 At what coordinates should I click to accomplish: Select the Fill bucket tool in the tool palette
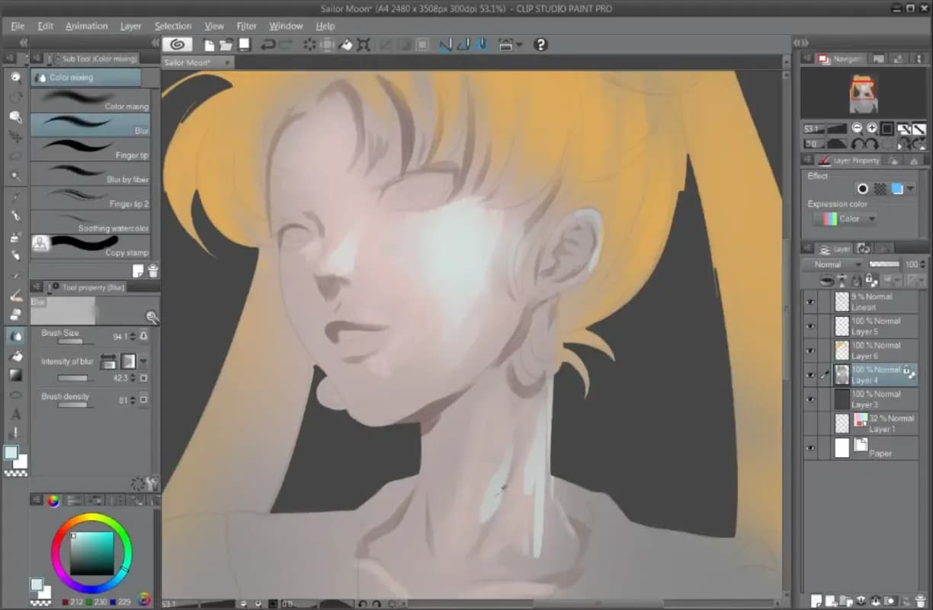tap(15, 356)
